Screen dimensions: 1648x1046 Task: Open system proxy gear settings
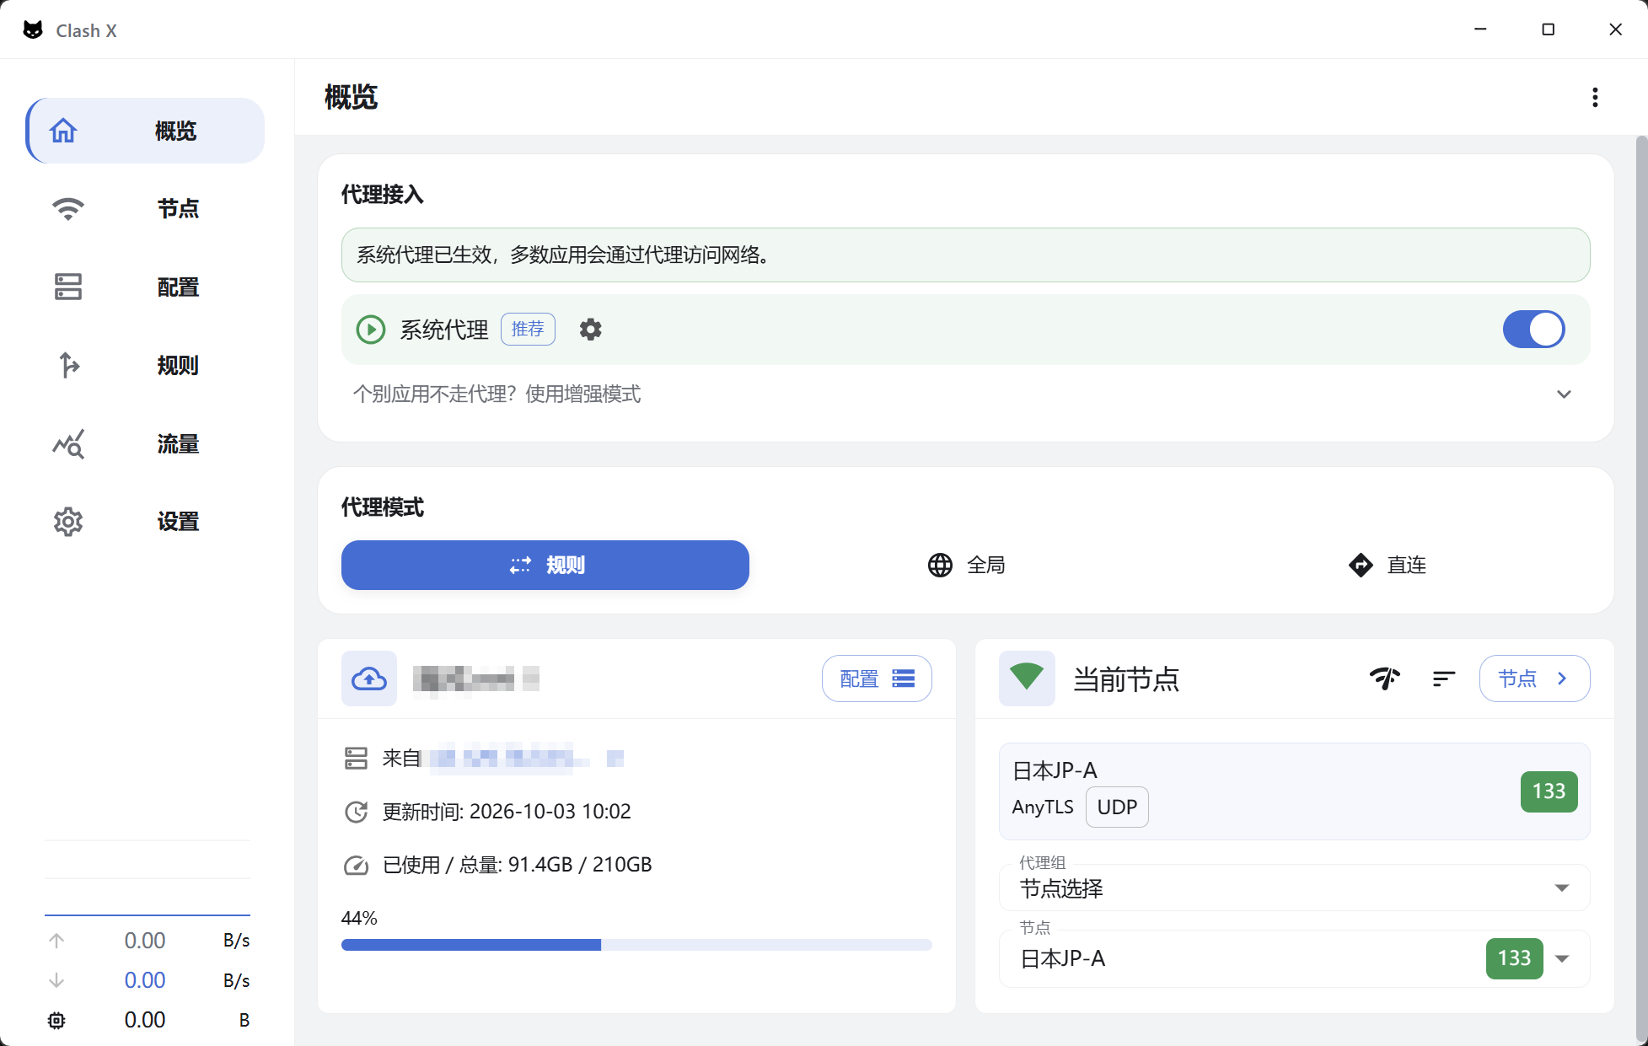590,330
